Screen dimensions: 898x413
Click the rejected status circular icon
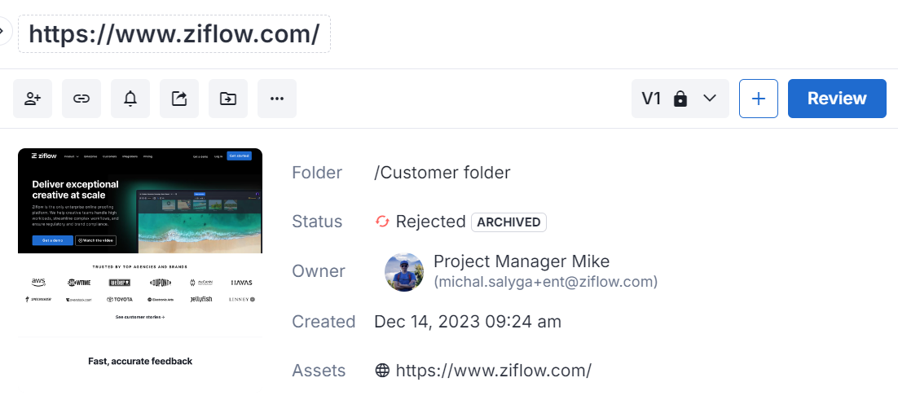(382, 222)
